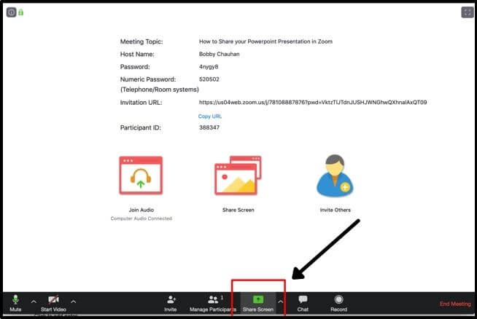Start recording with the Record button
The height and width of the screenshot is (319, 477).
point(338,302)
